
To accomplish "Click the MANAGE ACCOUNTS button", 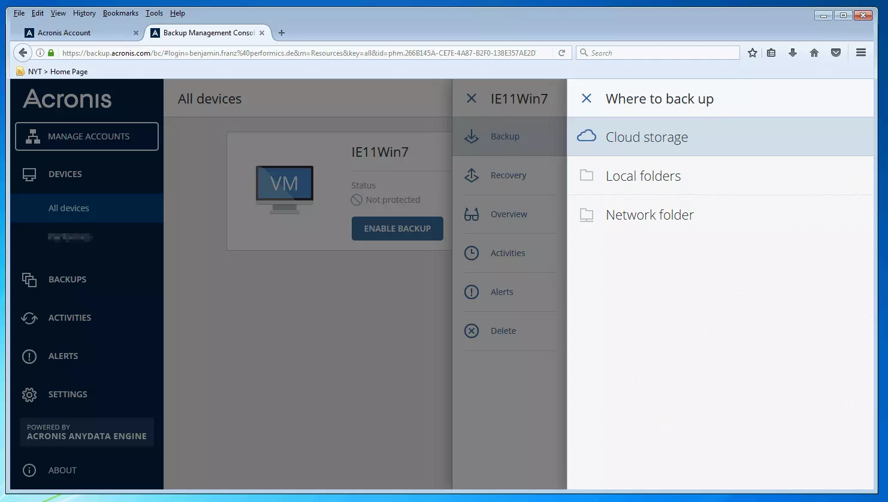I will coord(87,136).
